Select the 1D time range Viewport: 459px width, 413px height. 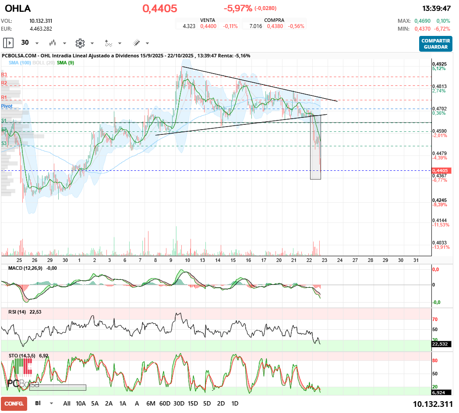pos(235,403)
